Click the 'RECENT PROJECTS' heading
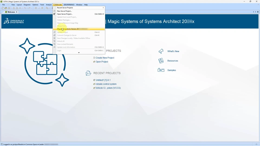 pos(107,73)
